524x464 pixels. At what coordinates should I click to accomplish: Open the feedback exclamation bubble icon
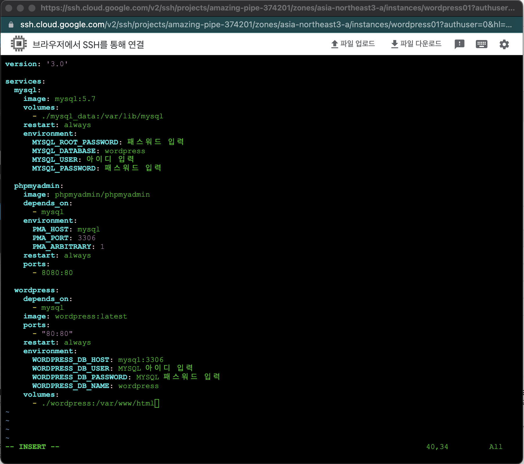[x=459, y=44]
